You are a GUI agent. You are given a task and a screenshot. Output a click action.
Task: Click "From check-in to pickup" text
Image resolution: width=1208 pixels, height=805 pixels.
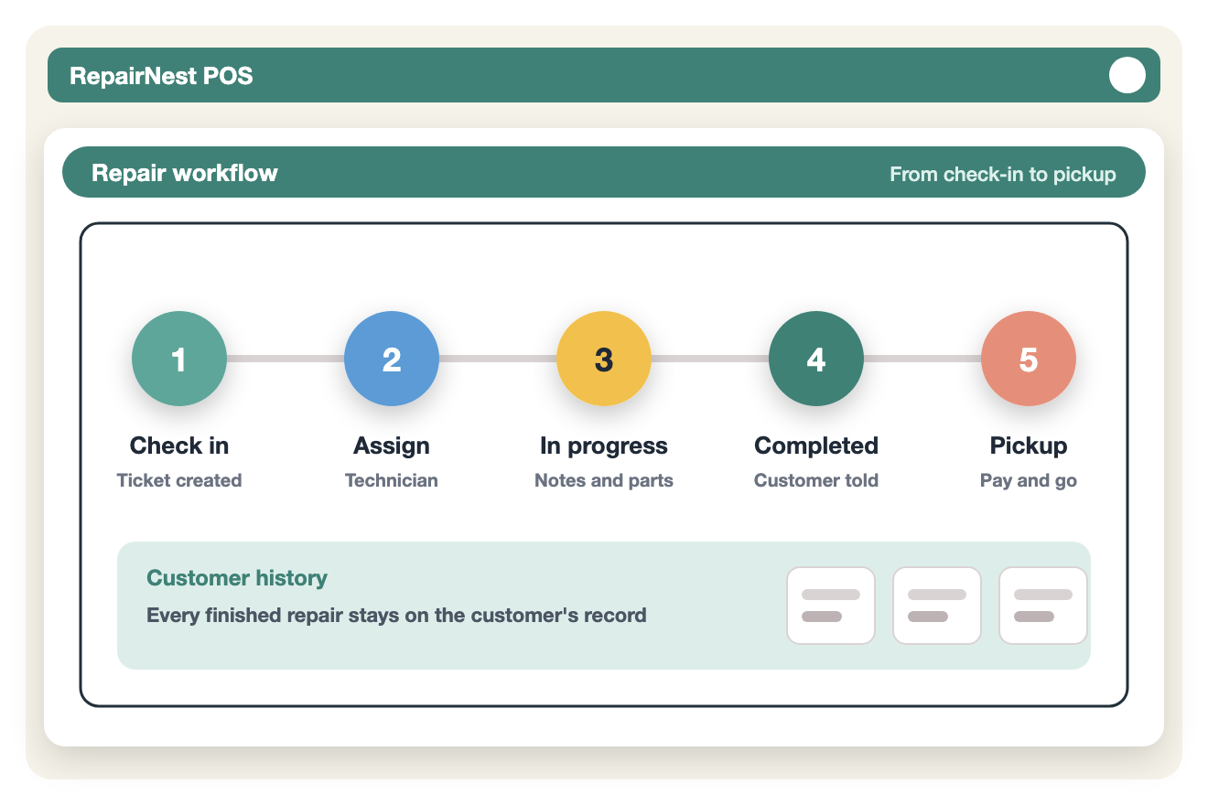pyautogui.click(x=1003, y=174)
